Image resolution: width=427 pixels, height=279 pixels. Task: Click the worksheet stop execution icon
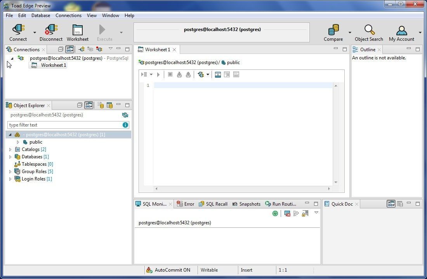click(170, 74)
